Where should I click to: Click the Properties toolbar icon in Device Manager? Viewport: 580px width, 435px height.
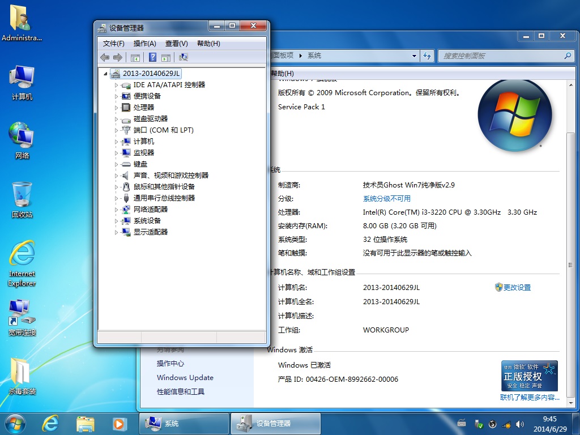[166, 57]
